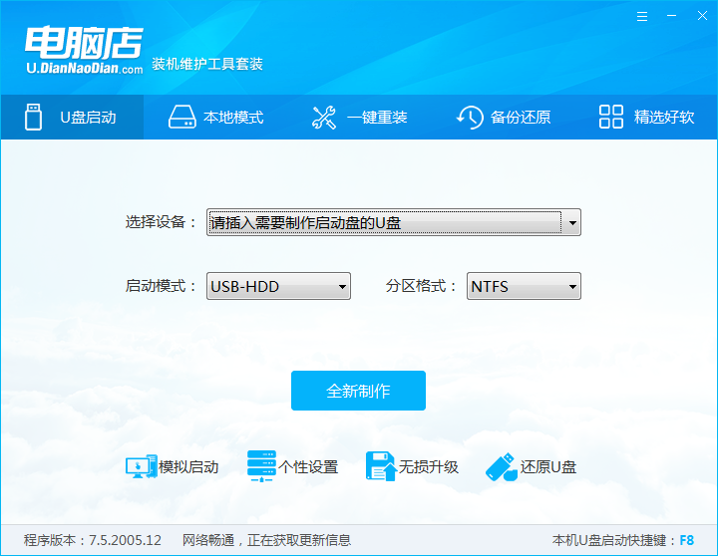Open the 选择设备 device dropdown
The width and height of the screenshot is (718, 556).
point(394,222)
